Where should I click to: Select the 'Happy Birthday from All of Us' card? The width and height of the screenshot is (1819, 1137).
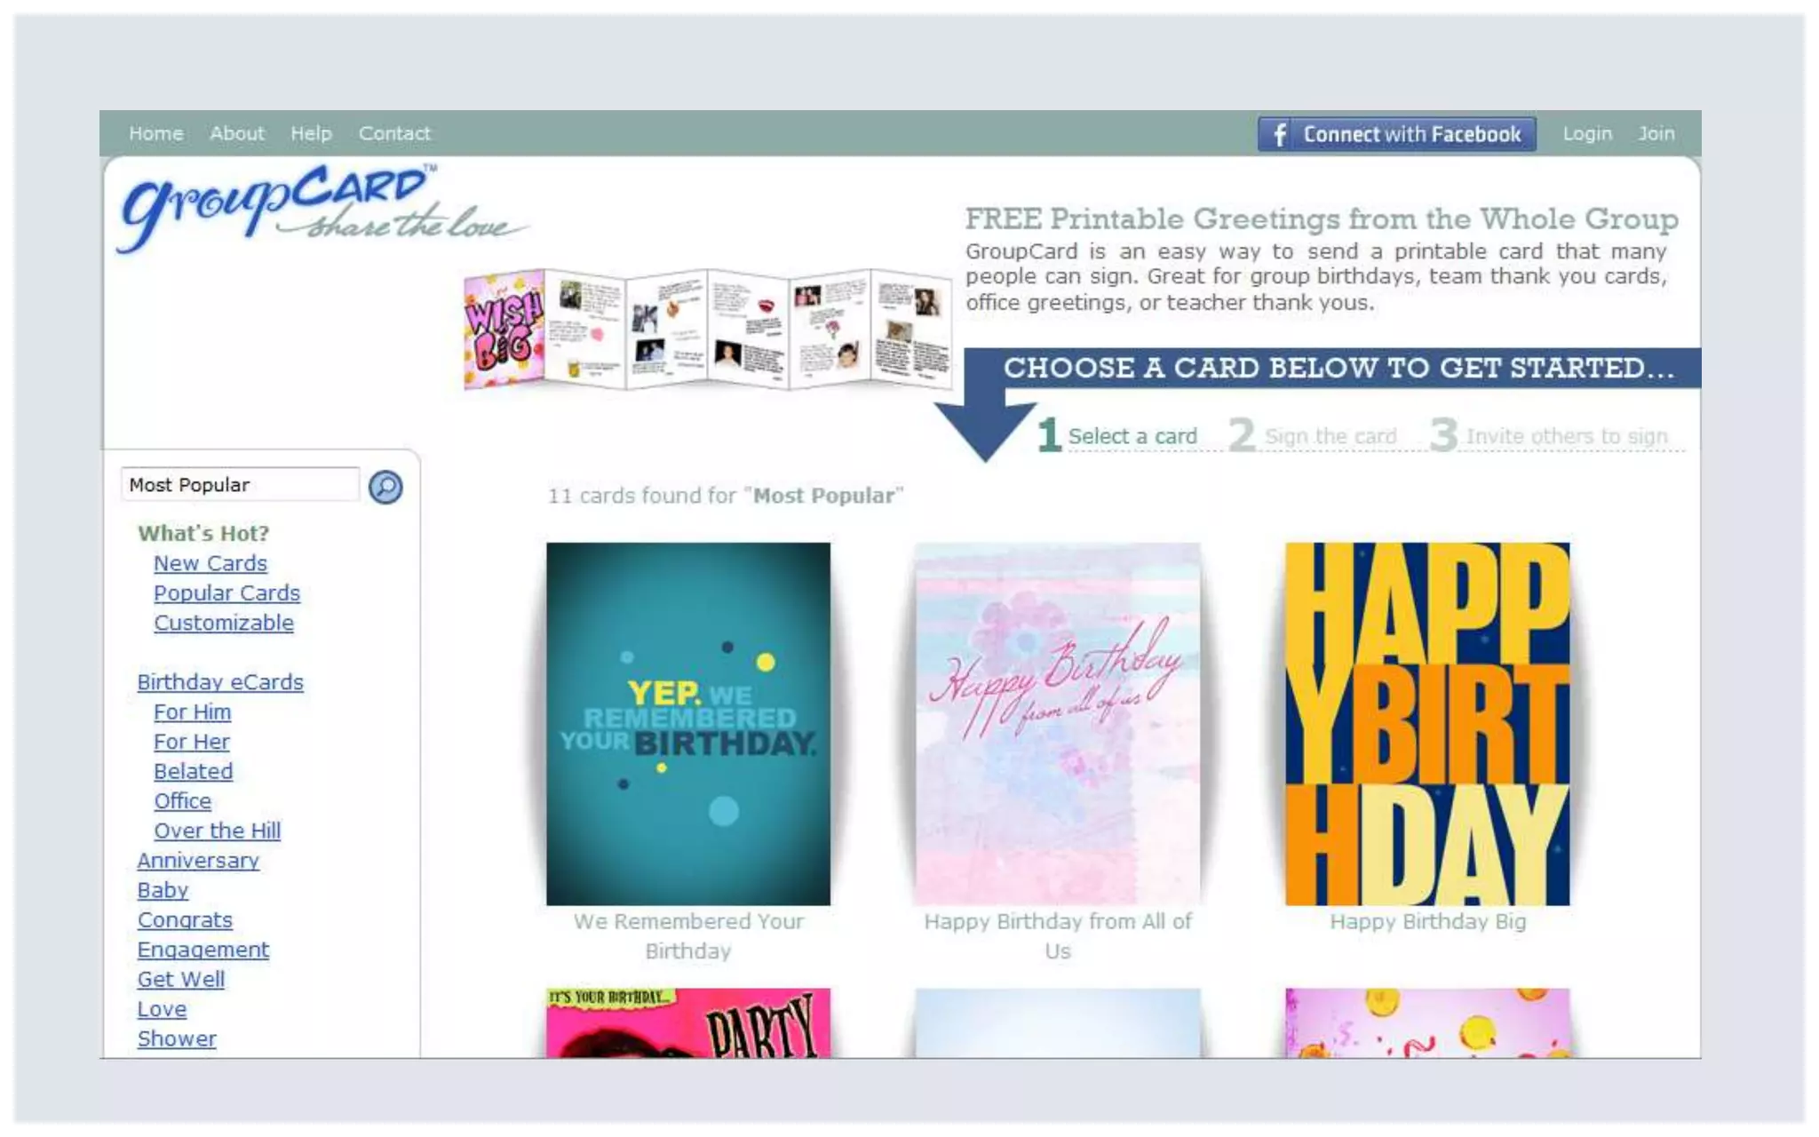[1057, 724]
